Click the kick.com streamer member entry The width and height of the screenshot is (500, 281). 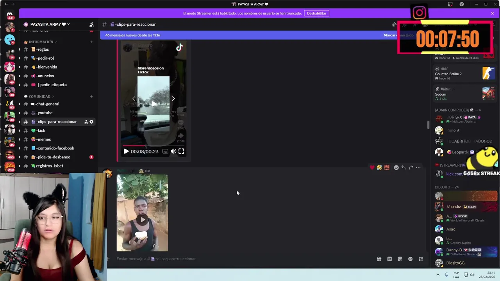(455, 174)
